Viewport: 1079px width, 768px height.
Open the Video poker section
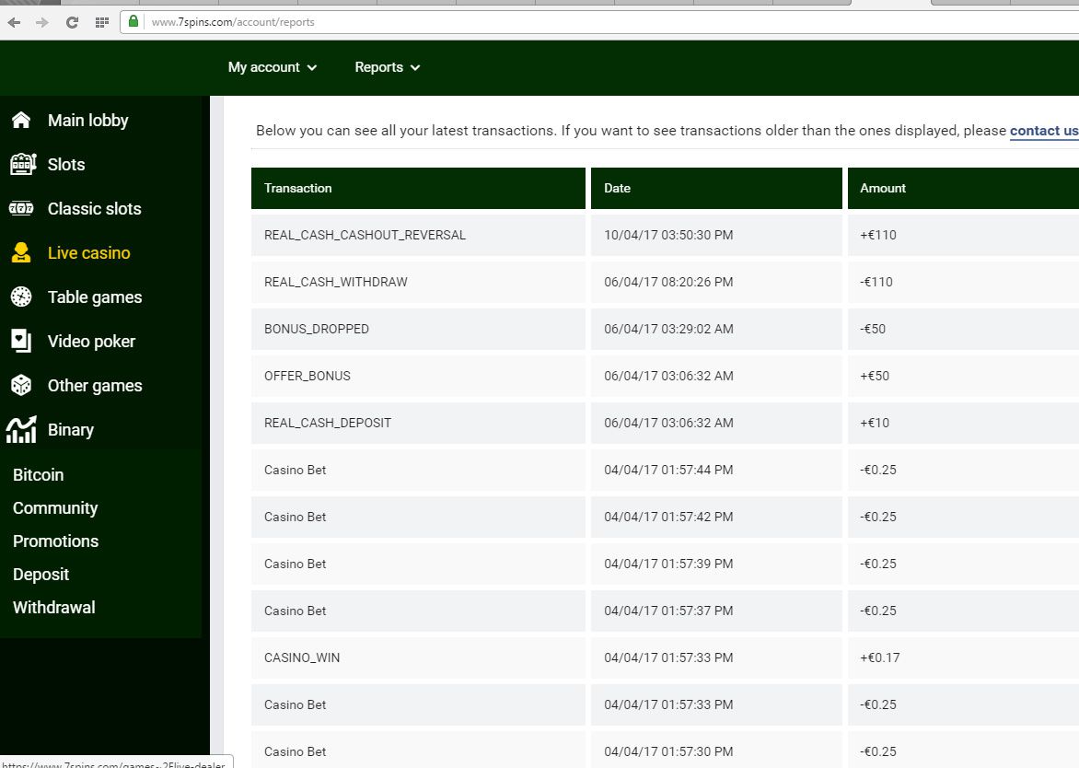point(91,342)
